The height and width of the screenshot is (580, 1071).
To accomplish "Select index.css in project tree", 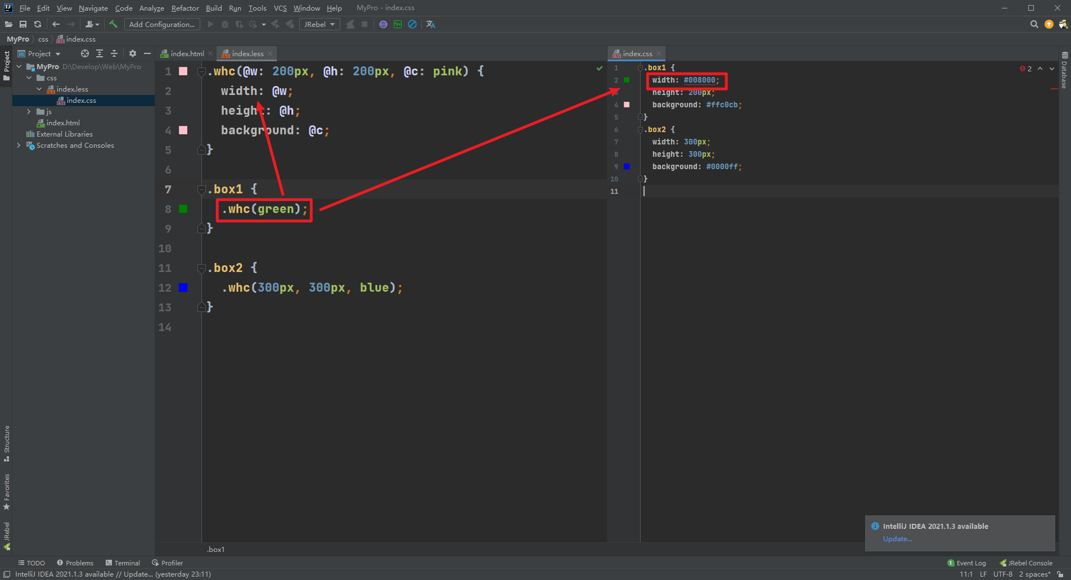I will click(x=81, y=100).
